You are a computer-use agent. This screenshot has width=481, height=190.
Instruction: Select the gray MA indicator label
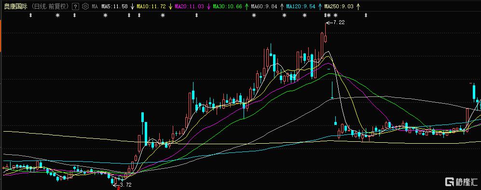pyautogui.click(x=95, y=6)
